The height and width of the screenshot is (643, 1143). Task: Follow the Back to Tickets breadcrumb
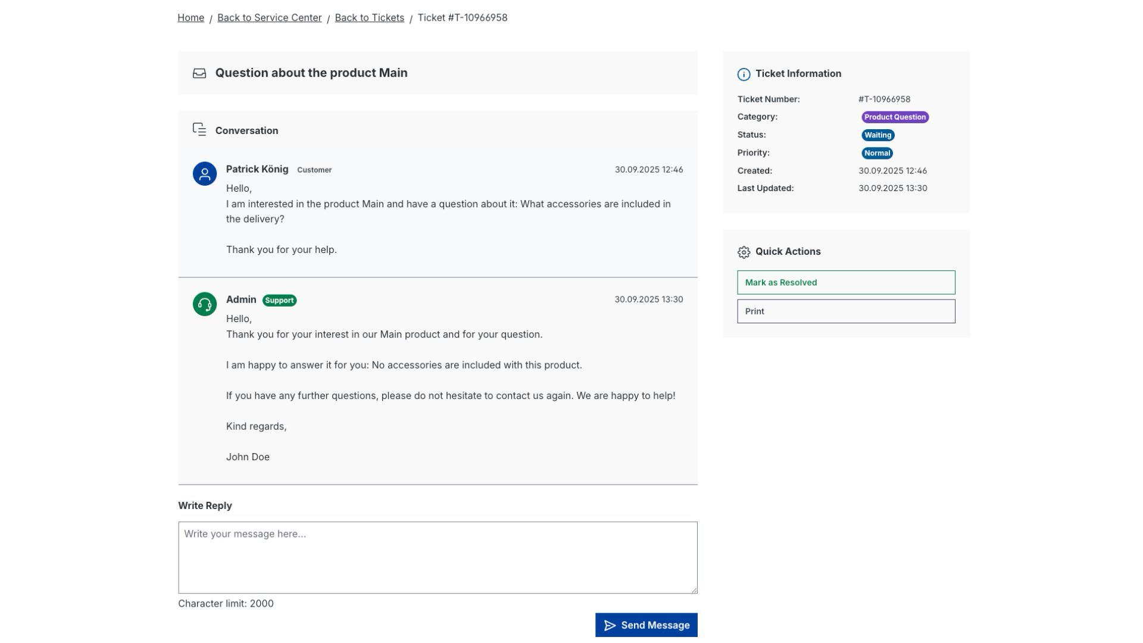369,18
